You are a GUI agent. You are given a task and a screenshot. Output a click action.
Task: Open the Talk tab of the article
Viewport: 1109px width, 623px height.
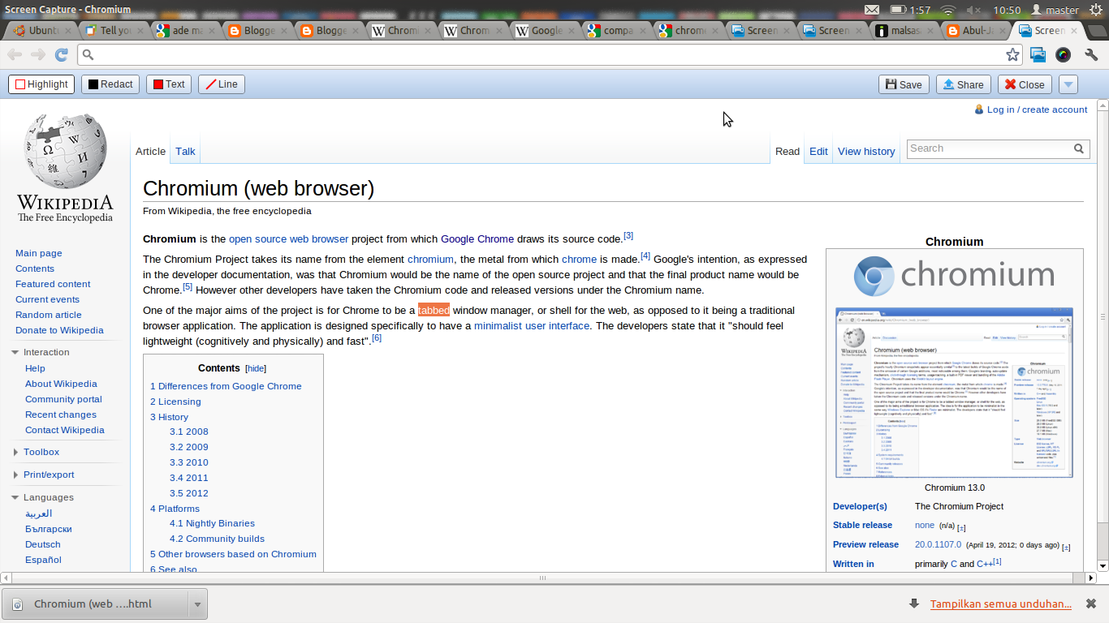(x=185, y=151)
